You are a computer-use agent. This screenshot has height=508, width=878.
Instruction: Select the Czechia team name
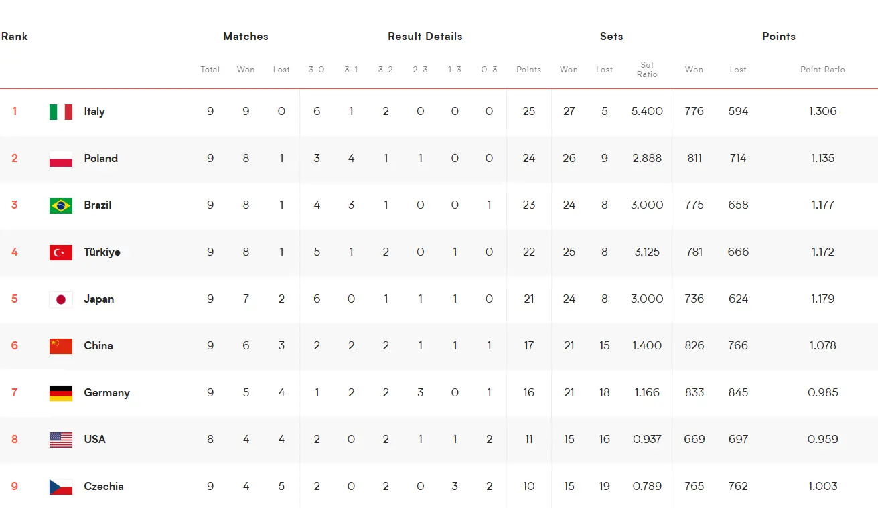click(104, 487)
